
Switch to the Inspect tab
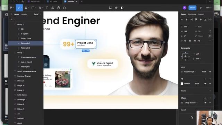(x=201, y=14)
